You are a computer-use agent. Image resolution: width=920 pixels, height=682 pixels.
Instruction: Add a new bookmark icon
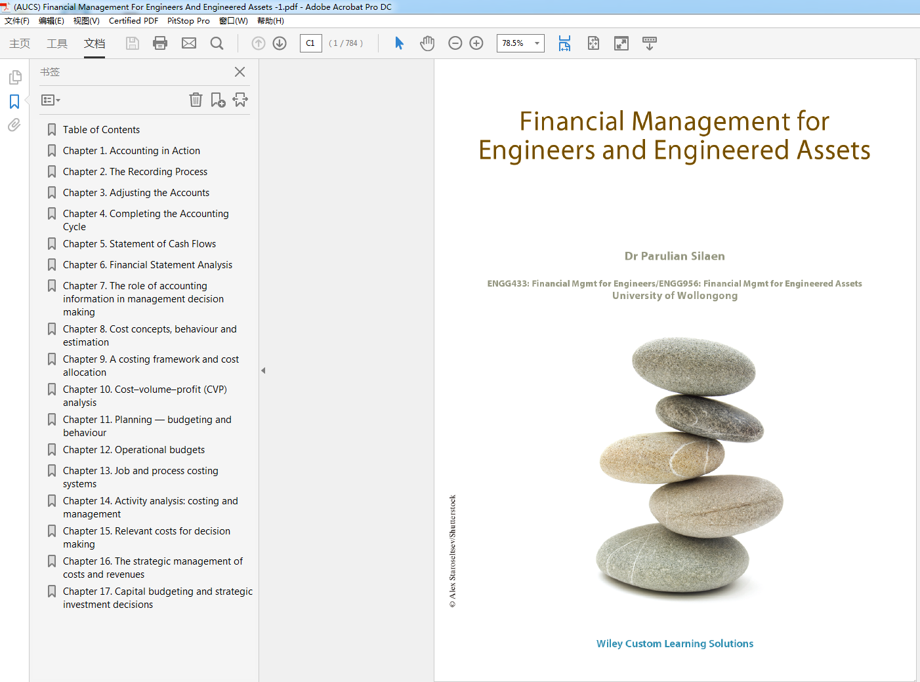[x=218, y=100]
